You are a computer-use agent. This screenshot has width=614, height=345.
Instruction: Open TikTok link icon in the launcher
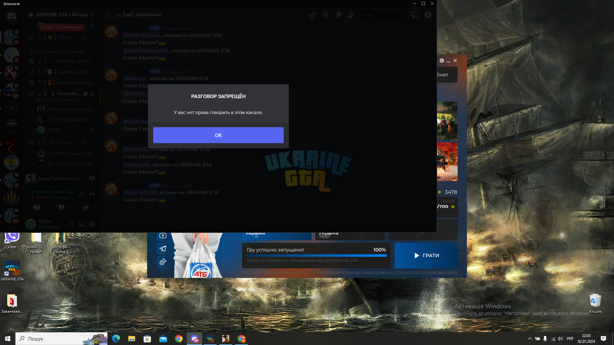[163, 262]
